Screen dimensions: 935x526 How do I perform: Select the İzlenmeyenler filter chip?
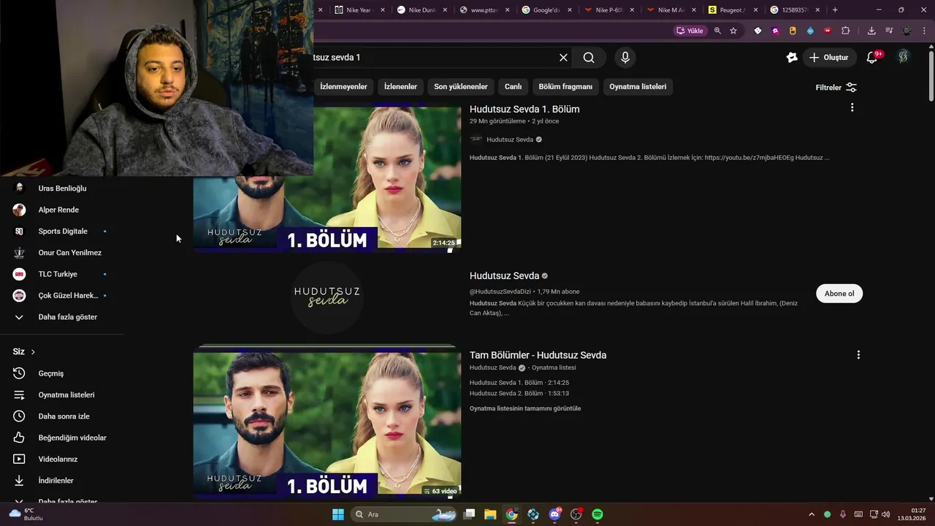tap(343, 87)
